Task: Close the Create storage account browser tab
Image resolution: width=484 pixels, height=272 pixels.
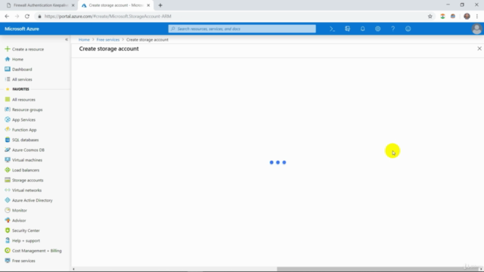Action: pos(148,5)
